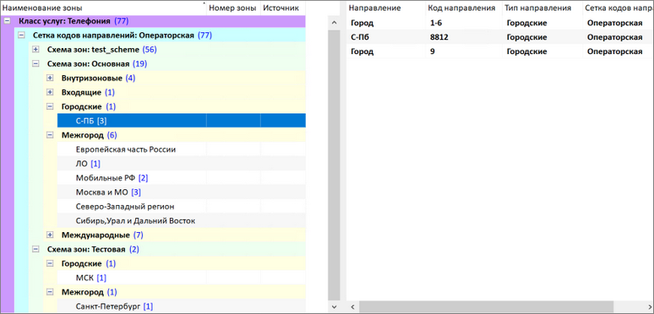This screenshot has height=314, width=654.
Task: Select direction row with code 1-6
Action: [500, 24]
